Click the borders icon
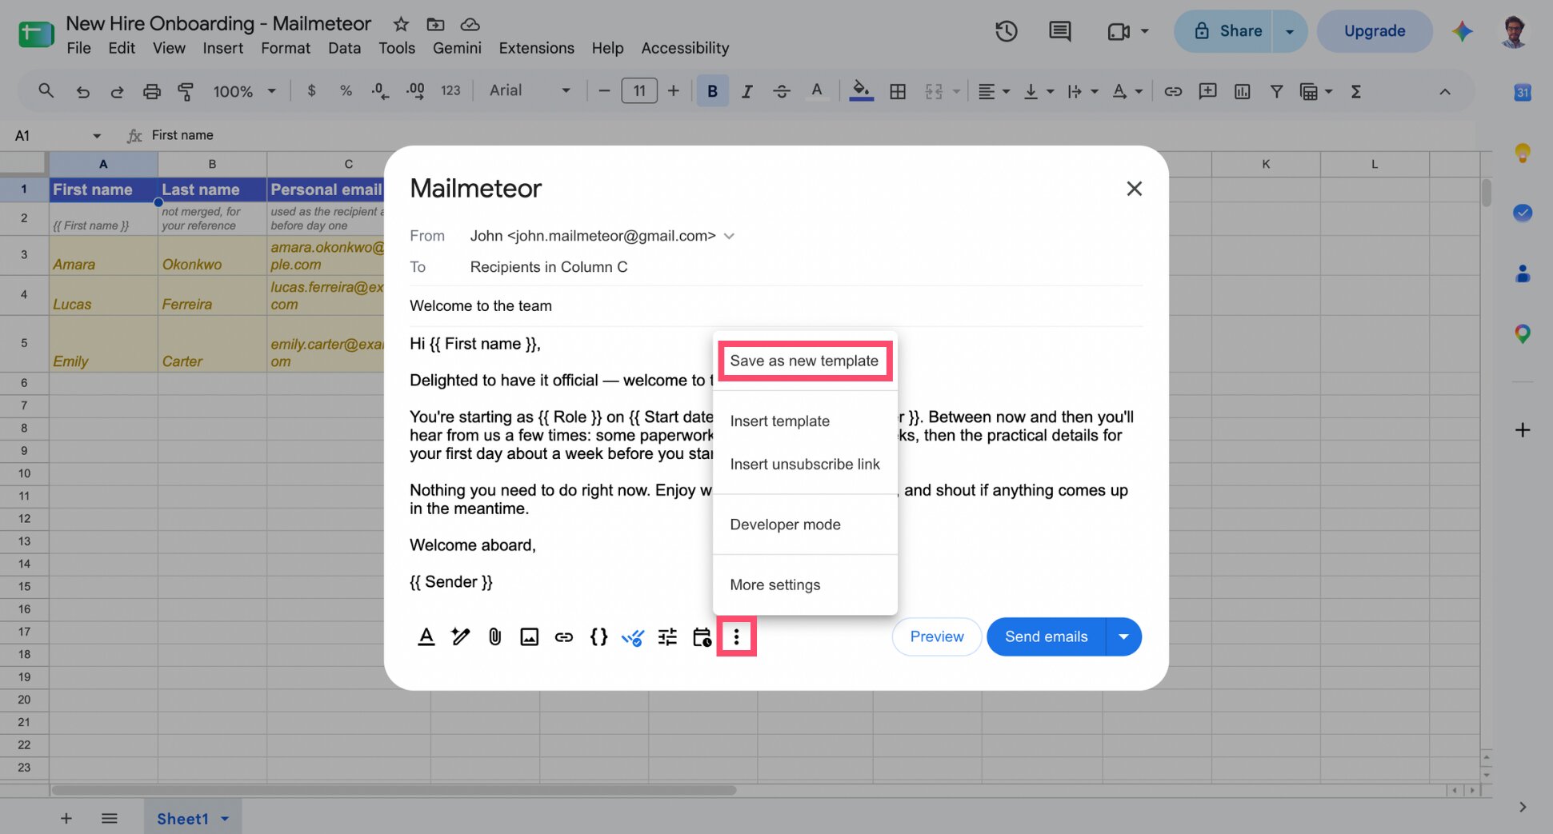 [898, 91]
